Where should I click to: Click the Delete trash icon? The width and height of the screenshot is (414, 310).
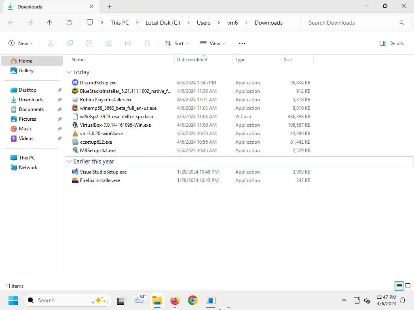[148, 44]
